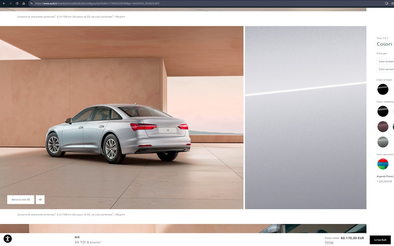Toggle the 'Colori personalizzati' filter chip
The image size is (394, 246).
[x=385, y=69]
